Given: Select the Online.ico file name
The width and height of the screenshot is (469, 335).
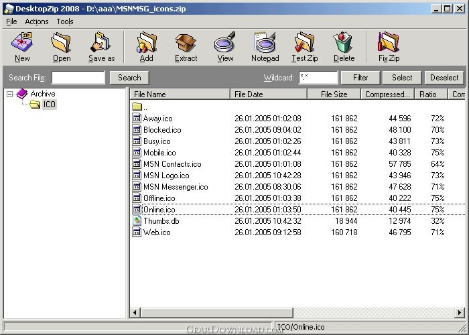Looking at the screenshot, I should [x=159, y=209].
